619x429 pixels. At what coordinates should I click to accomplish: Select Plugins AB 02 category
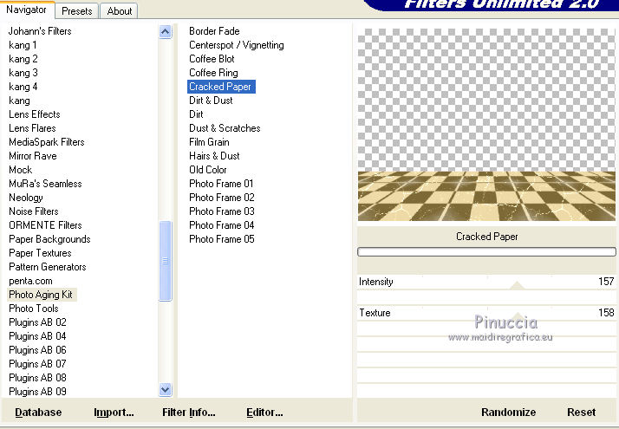[x=37, y=322]
